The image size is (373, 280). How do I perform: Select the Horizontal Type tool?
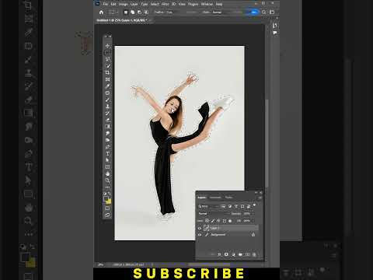[107, 154]
